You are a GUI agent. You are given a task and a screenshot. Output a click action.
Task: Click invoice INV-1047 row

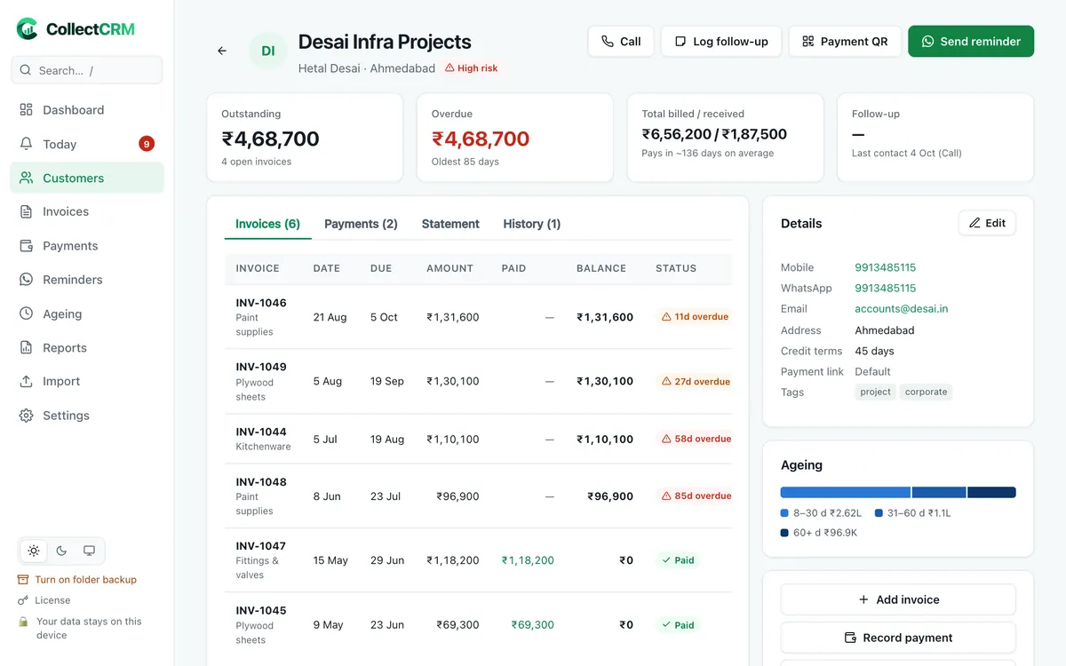[478, 560]
